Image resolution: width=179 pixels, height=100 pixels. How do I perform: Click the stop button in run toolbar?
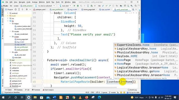coord(95,6)
